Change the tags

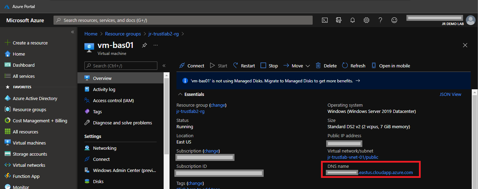point(195,183)
